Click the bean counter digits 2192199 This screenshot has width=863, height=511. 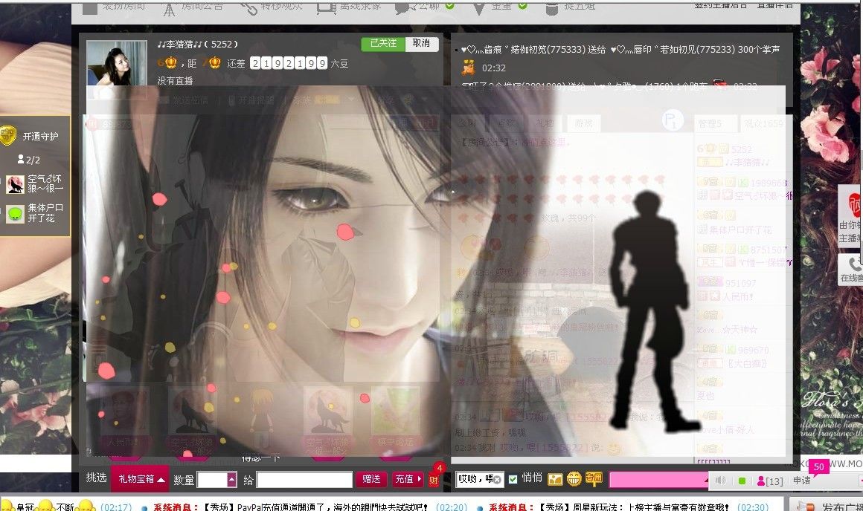289,63
